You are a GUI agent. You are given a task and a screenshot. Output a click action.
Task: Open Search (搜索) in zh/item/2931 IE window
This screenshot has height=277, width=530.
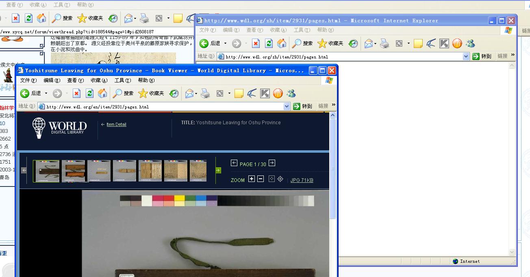(x=302, y=43)
